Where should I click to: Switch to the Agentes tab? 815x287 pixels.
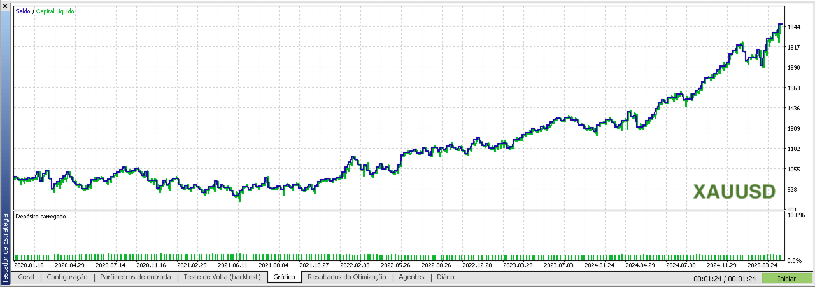click(x=411, y=277)
